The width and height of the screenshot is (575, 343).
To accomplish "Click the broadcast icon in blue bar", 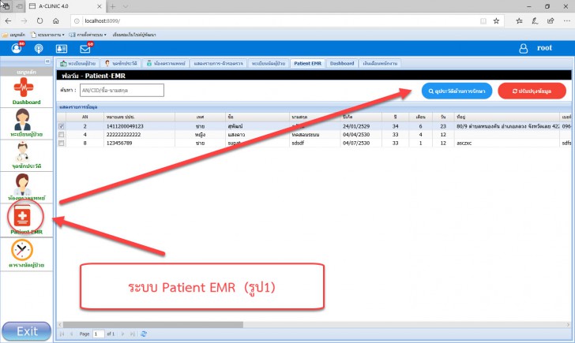I will tap(39, 48).
